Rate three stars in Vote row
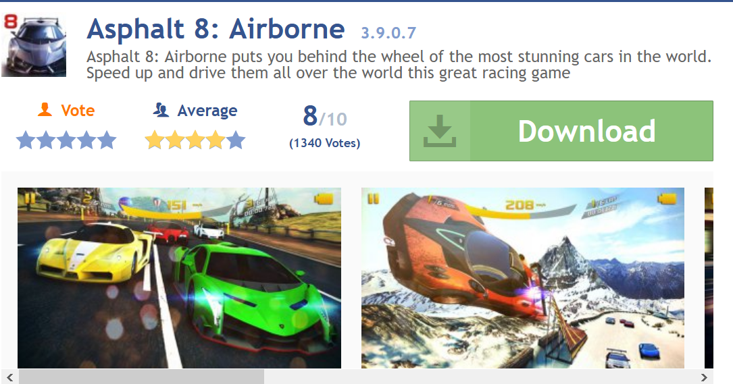Viewport: 733px width, 384px height. click(66, 140)
